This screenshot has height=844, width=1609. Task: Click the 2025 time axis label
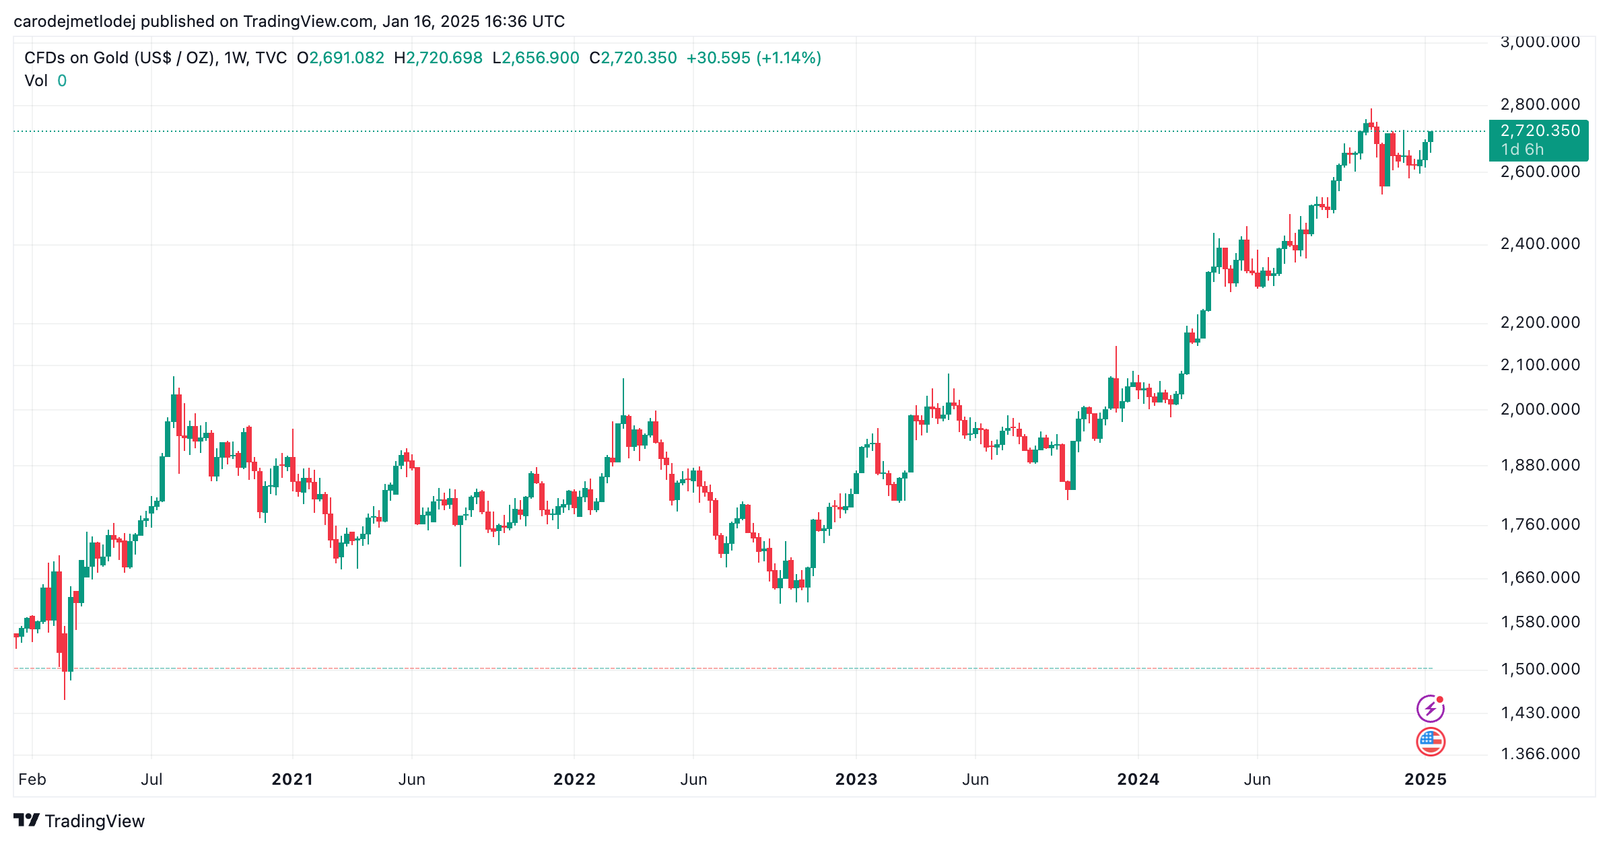click(x=1425, y=779)
